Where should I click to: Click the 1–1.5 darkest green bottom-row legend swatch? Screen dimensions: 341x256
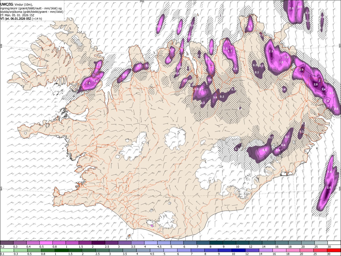(x=62, y=250)
